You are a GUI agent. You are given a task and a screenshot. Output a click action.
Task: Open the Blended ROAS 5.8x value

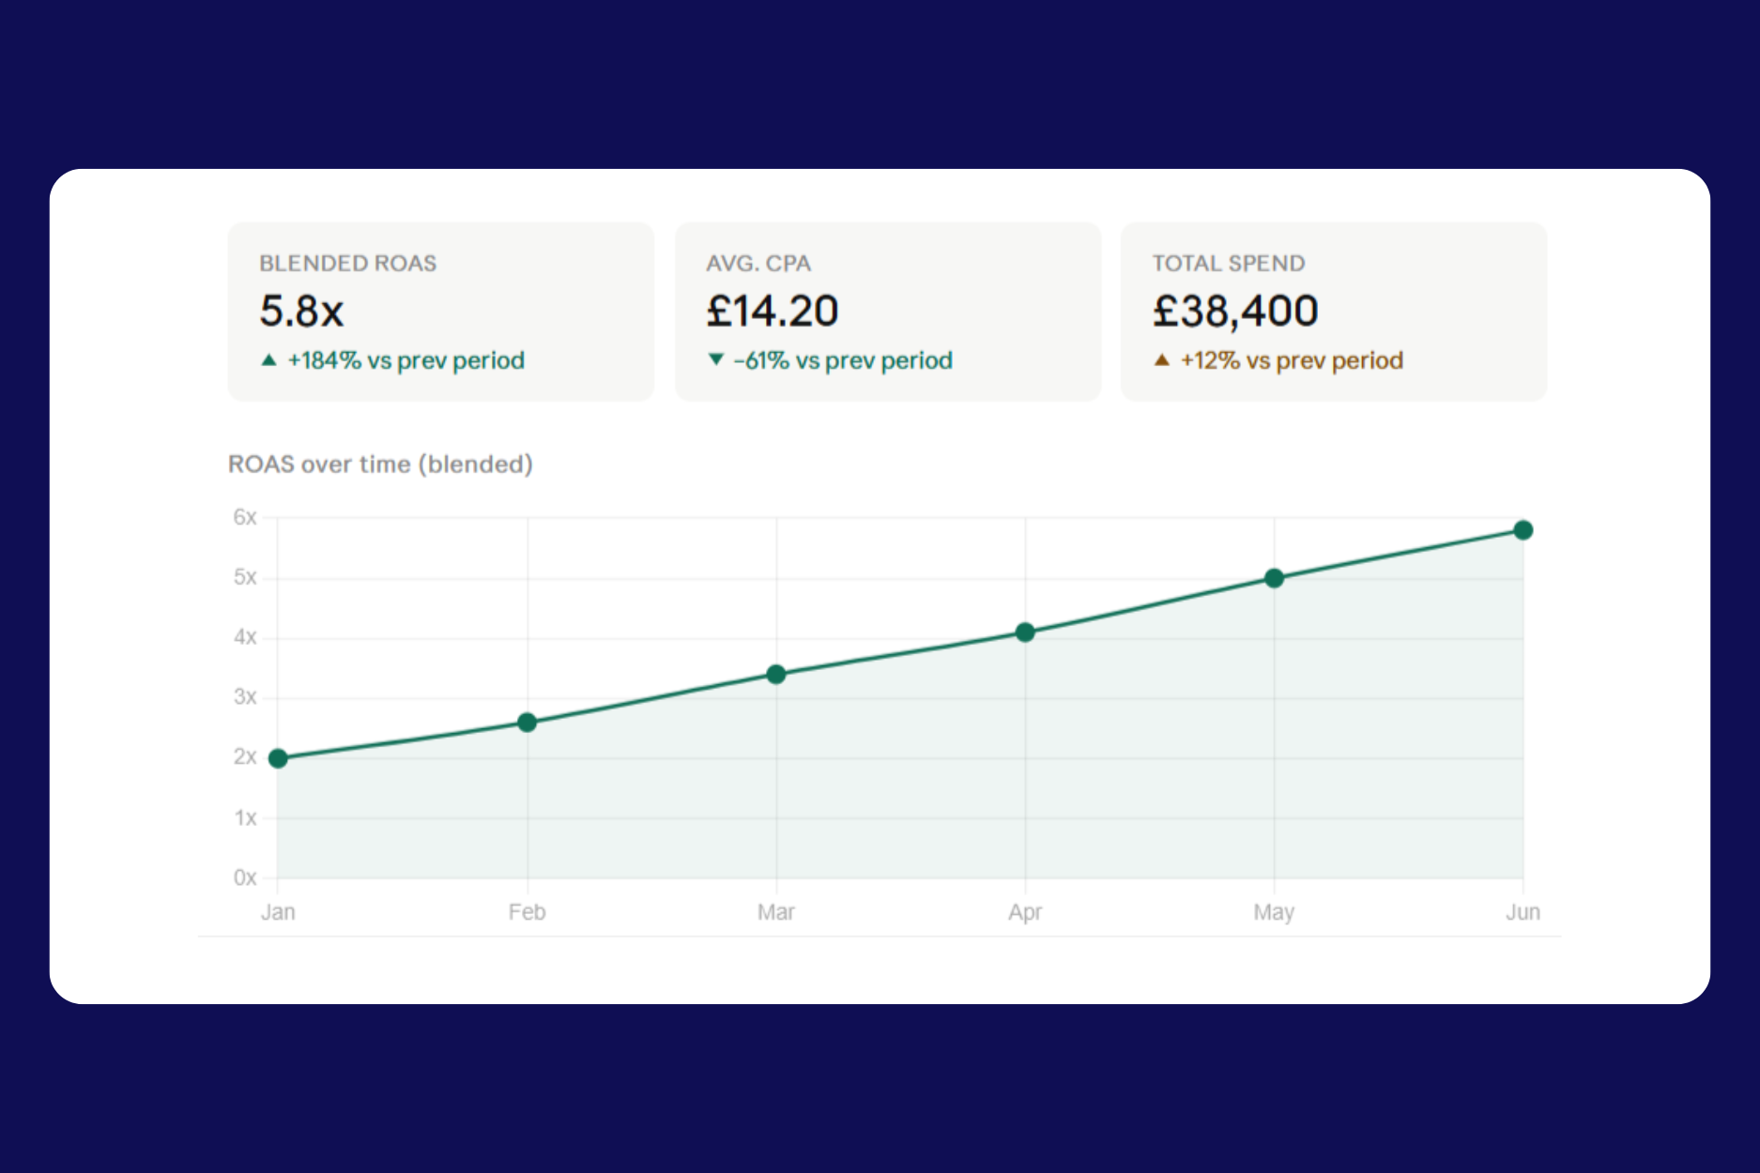301,312
